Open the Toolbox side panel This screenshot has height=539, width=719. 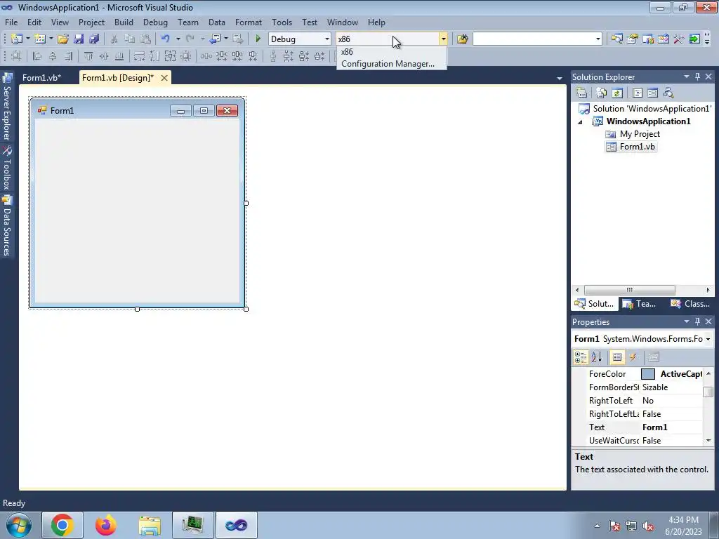click(x=7, y=168)
